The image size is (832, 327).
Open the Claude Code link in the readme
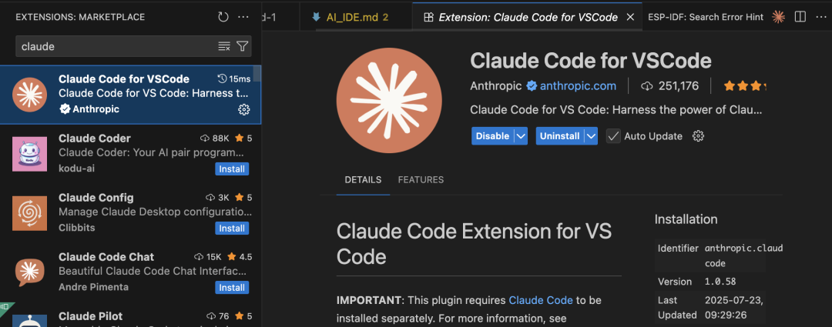(541, 300)
